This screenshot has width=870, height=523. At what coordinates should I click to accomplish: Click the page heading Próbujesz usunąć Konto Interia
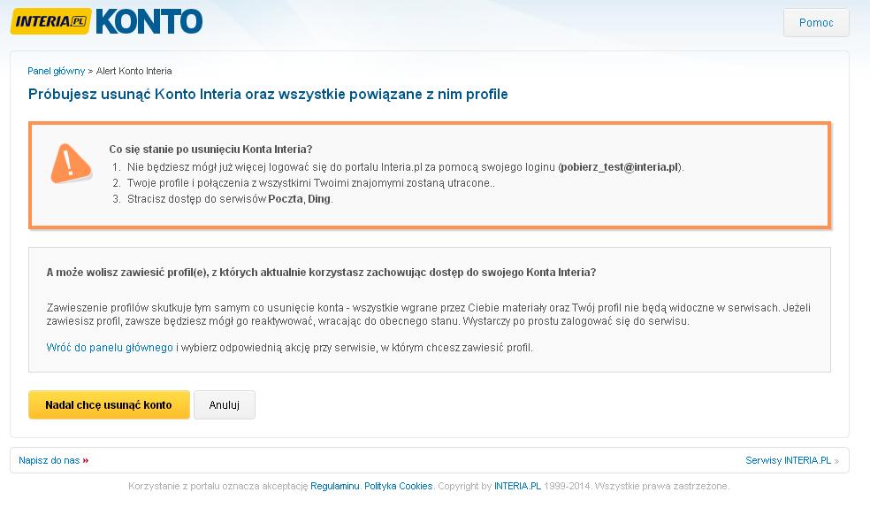click(x=268, y=95)
